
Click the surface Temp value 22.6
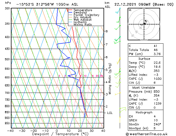pos(157,63)
